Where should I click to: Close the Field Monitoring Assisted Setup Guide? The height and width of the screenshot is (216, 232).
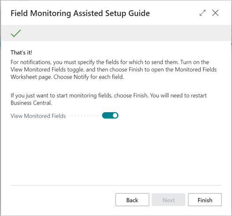pos(215,13)
